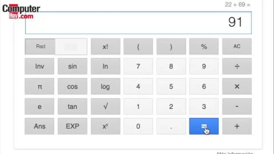Switch angle mode to Rad
This screenshot has height=154, width=274.
[40, 47]
